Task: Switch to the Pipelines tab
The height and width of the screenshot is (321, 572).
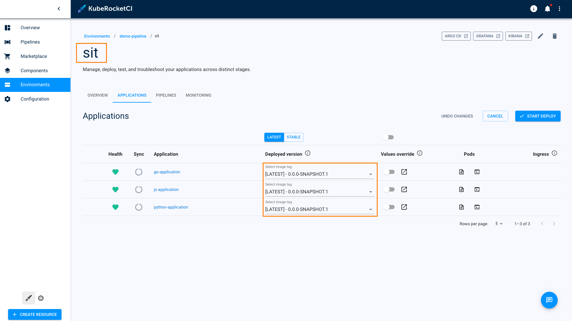Action: coord(166,95)
